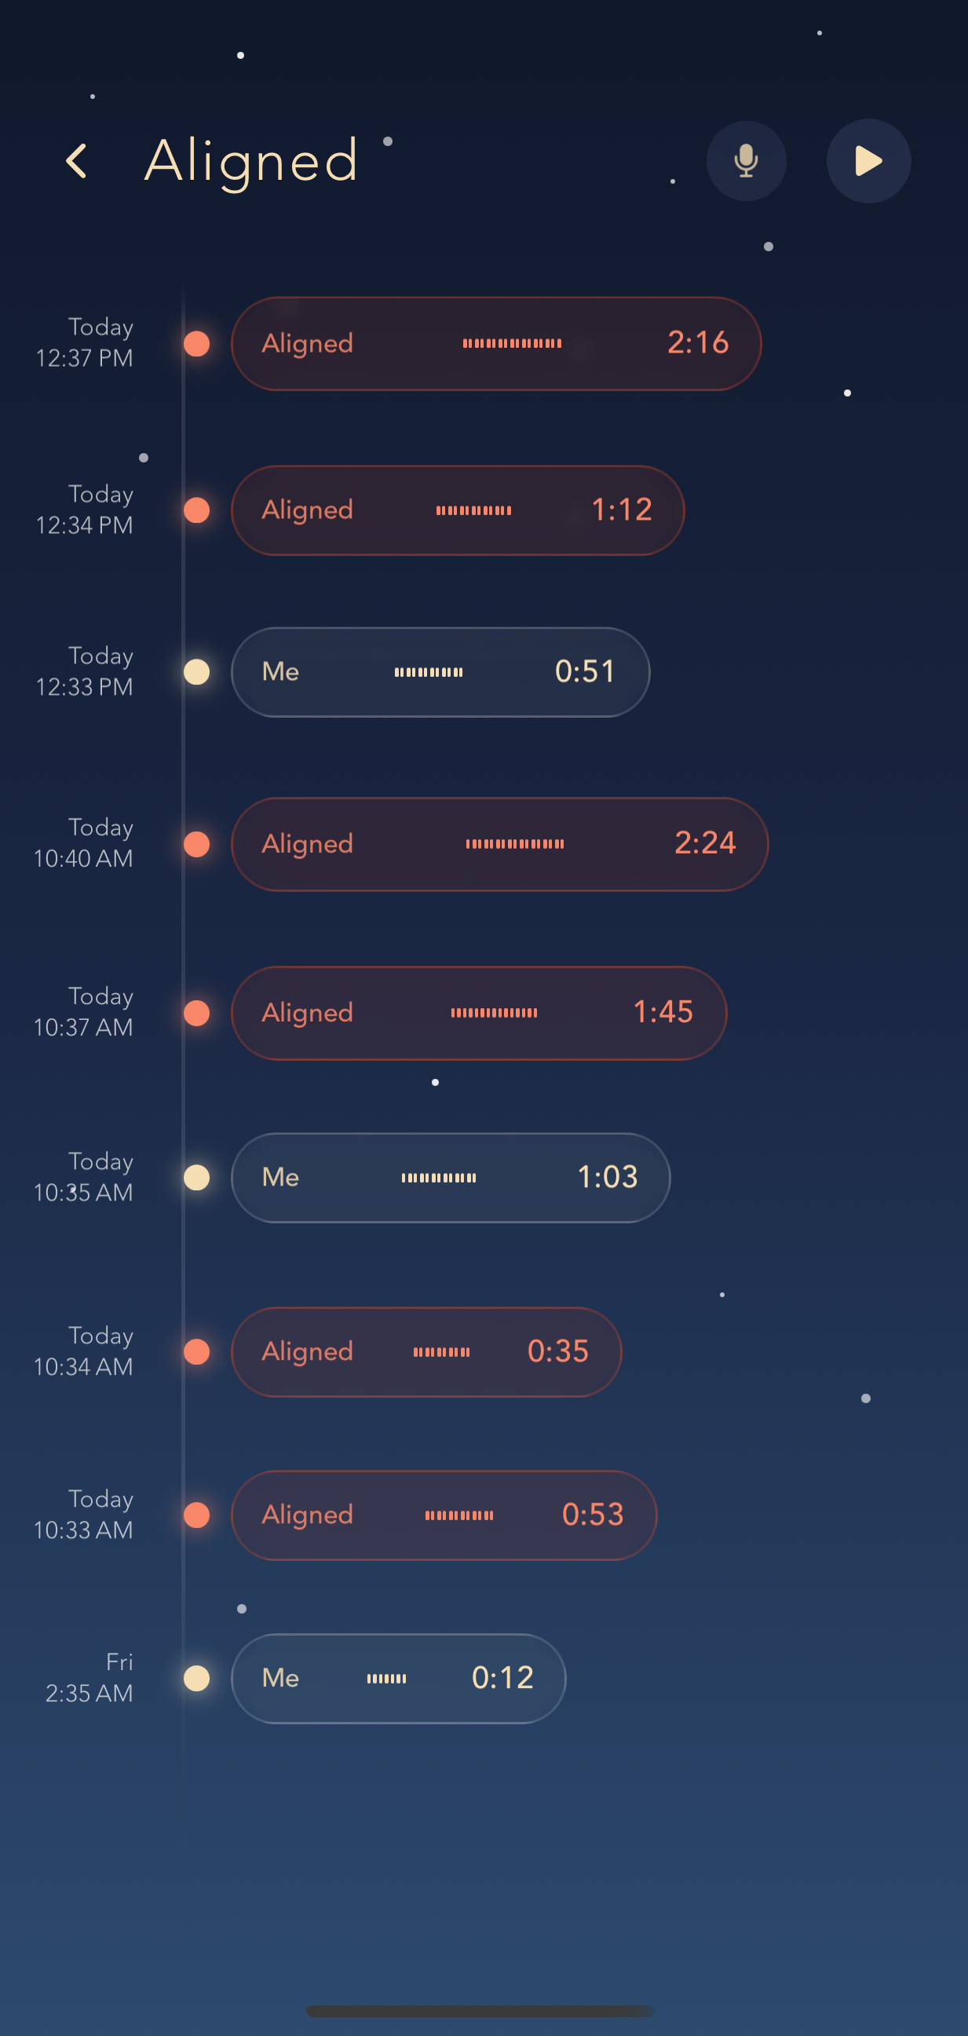Play the 0:35 Aligned message
Viewport: 968px width, 2036px height.
click(427, 1352)
